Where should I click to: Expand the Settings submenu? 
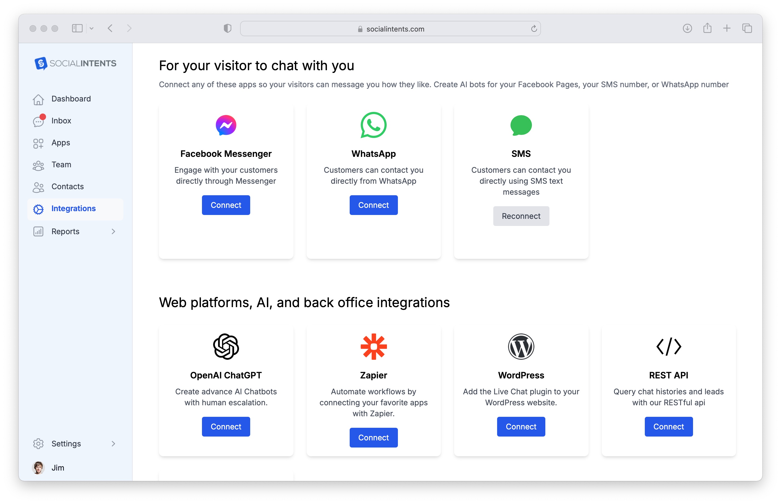pos(113,444)
